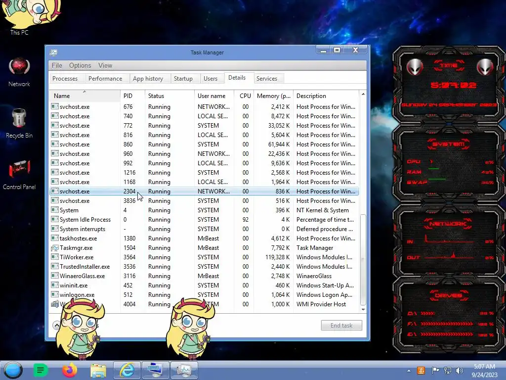The image size is (506, 380).
Task: Sort by the Memory column header
Action: click(273, 95)
